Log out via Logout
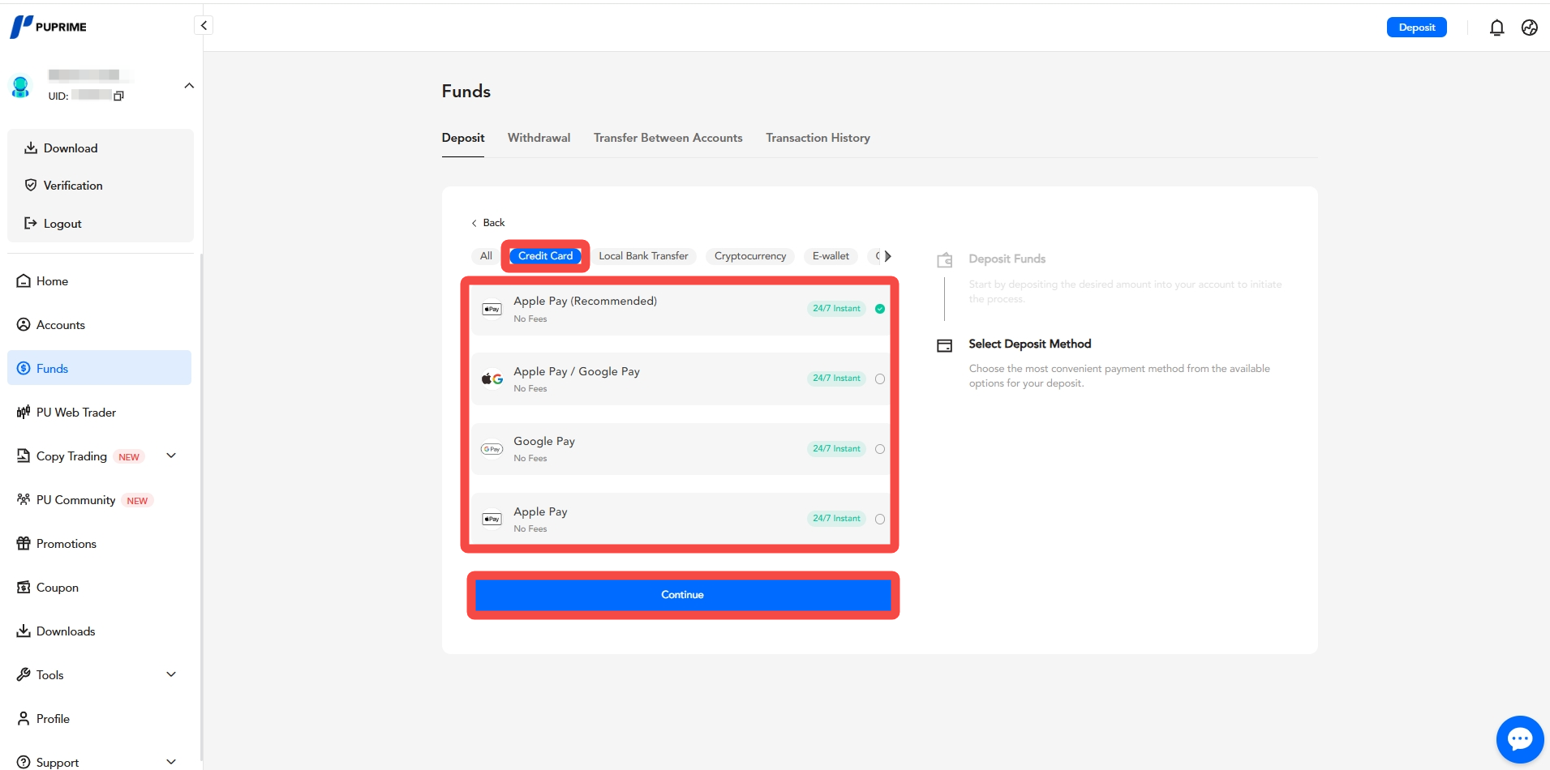1550x770 pixels. point(54,224)
